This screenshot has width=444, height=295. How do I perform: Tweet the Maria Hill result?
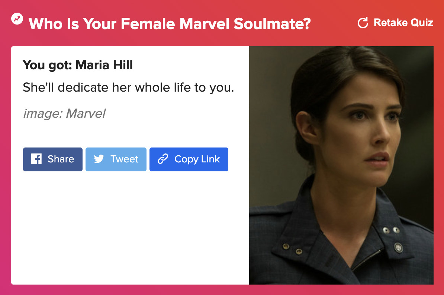(116, 159)
